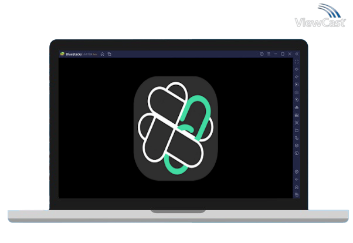Click the Install APK icon in side toolbar
This screenshot has height=243, width=353.
point(297,107)
